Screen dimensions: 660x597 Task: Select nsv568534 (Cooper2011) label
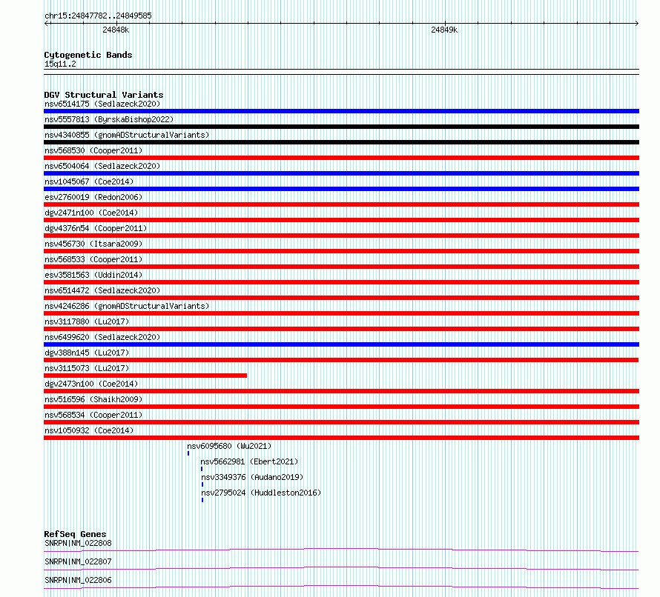(93, 415)
